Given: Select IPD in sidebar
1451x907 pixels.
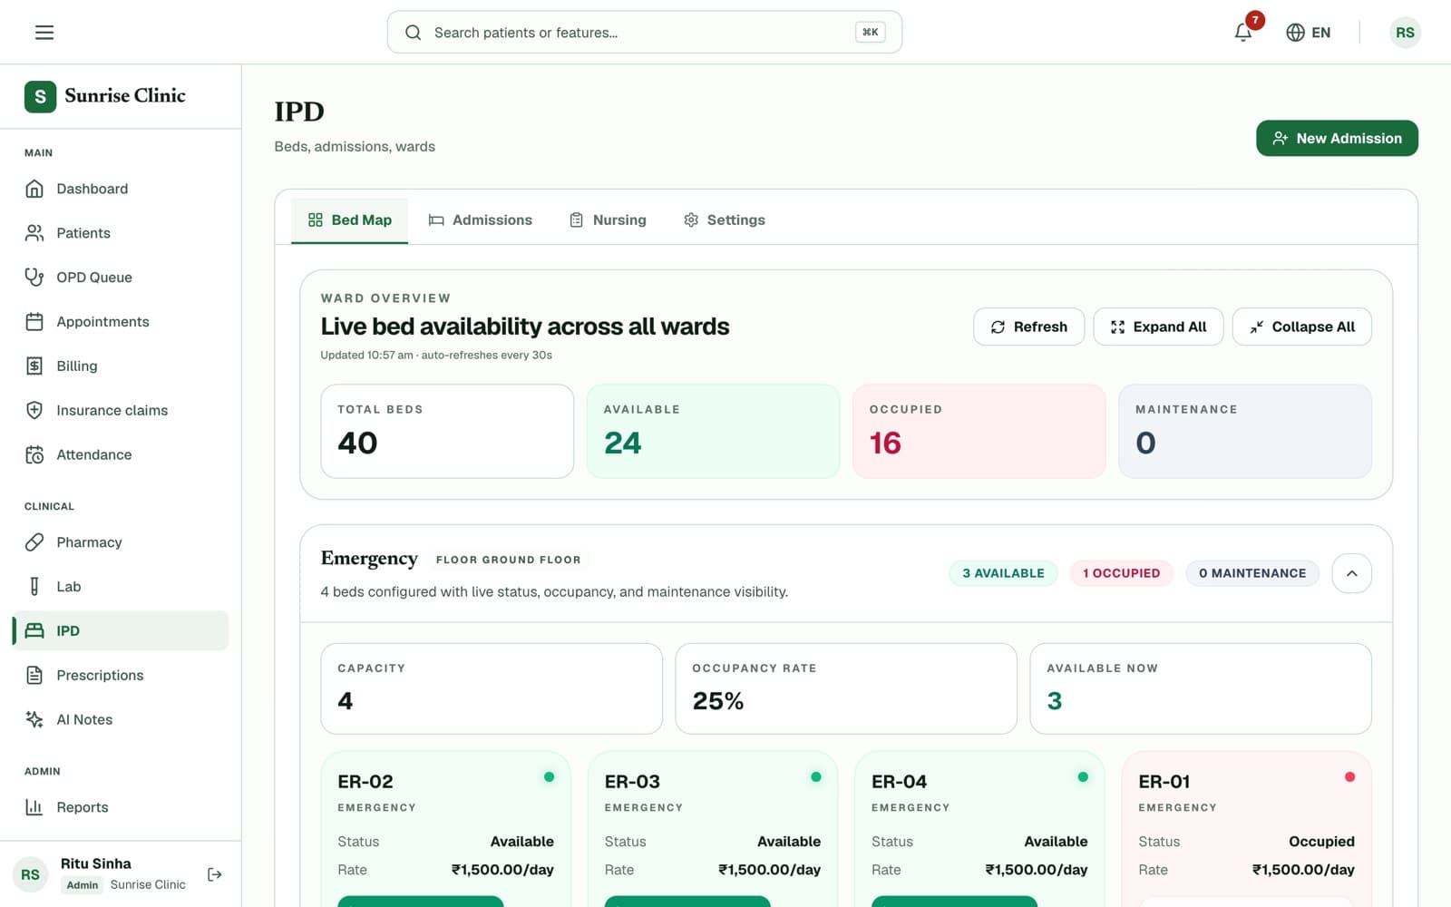Looking at the screenshot, I should click(x=121, y=631).
